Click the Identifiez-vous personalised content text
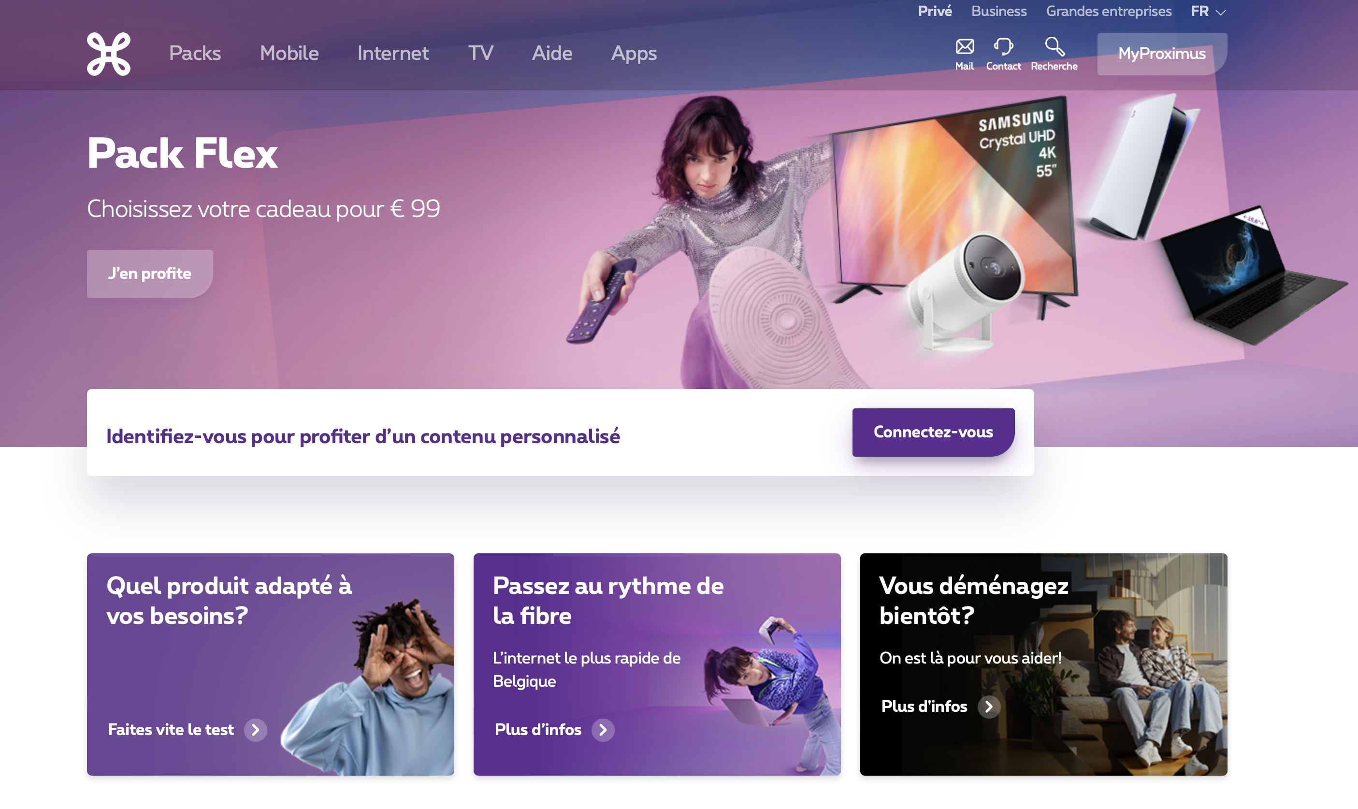This screenshot has height=809, width=1358. coord(362,436)
